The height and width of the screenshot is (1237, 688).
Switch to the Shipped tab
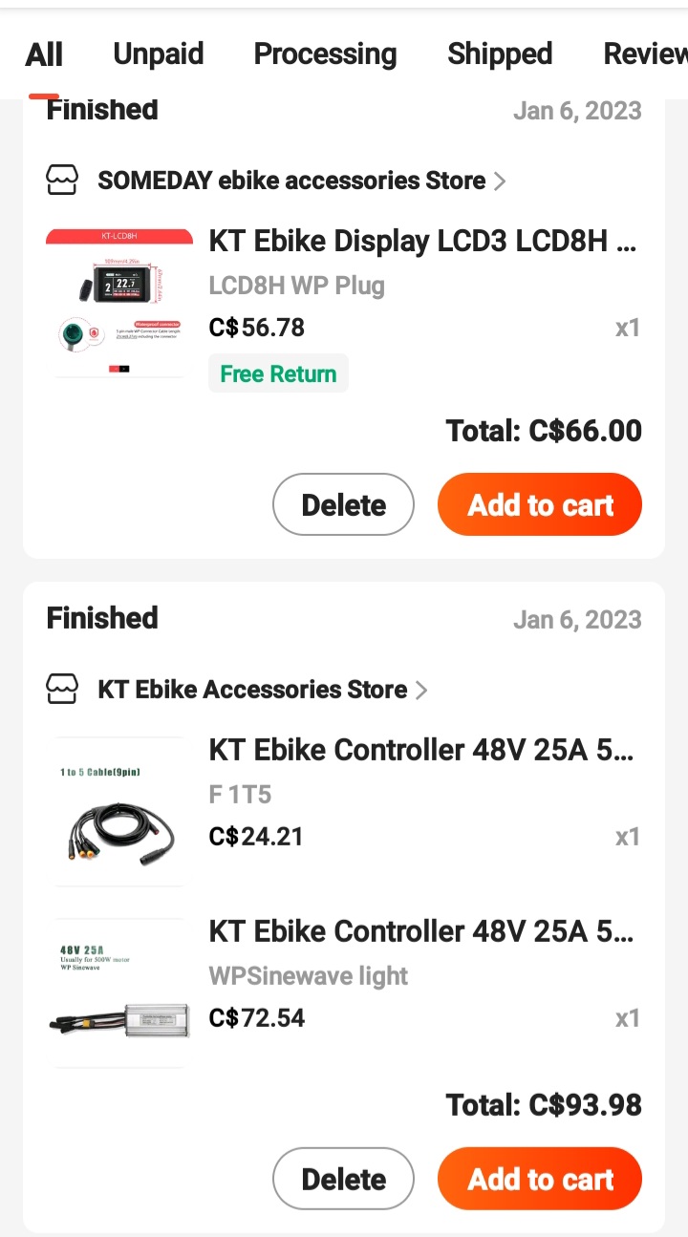(500, 54)
